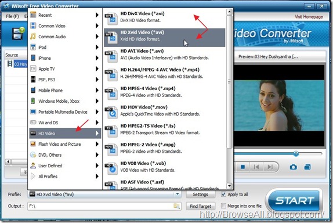This screenshot has width=333, height=223.
Task: Click the HD DivX Video format icon
Action: pos(111,19)
